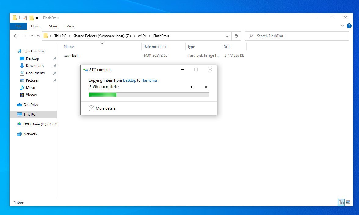Screen dimensions: 359x215
Task: Click FlashEmu in the address breadcrumb
Action: [x=161, y=36]
